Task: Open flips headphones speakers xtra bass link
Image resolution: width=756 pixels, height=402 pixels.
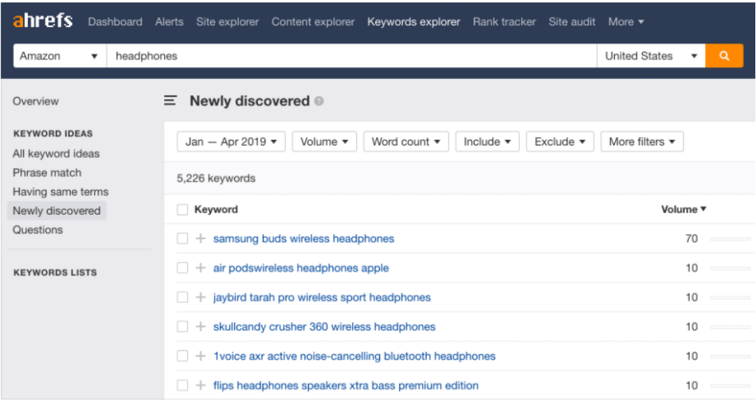Action: 346,386
